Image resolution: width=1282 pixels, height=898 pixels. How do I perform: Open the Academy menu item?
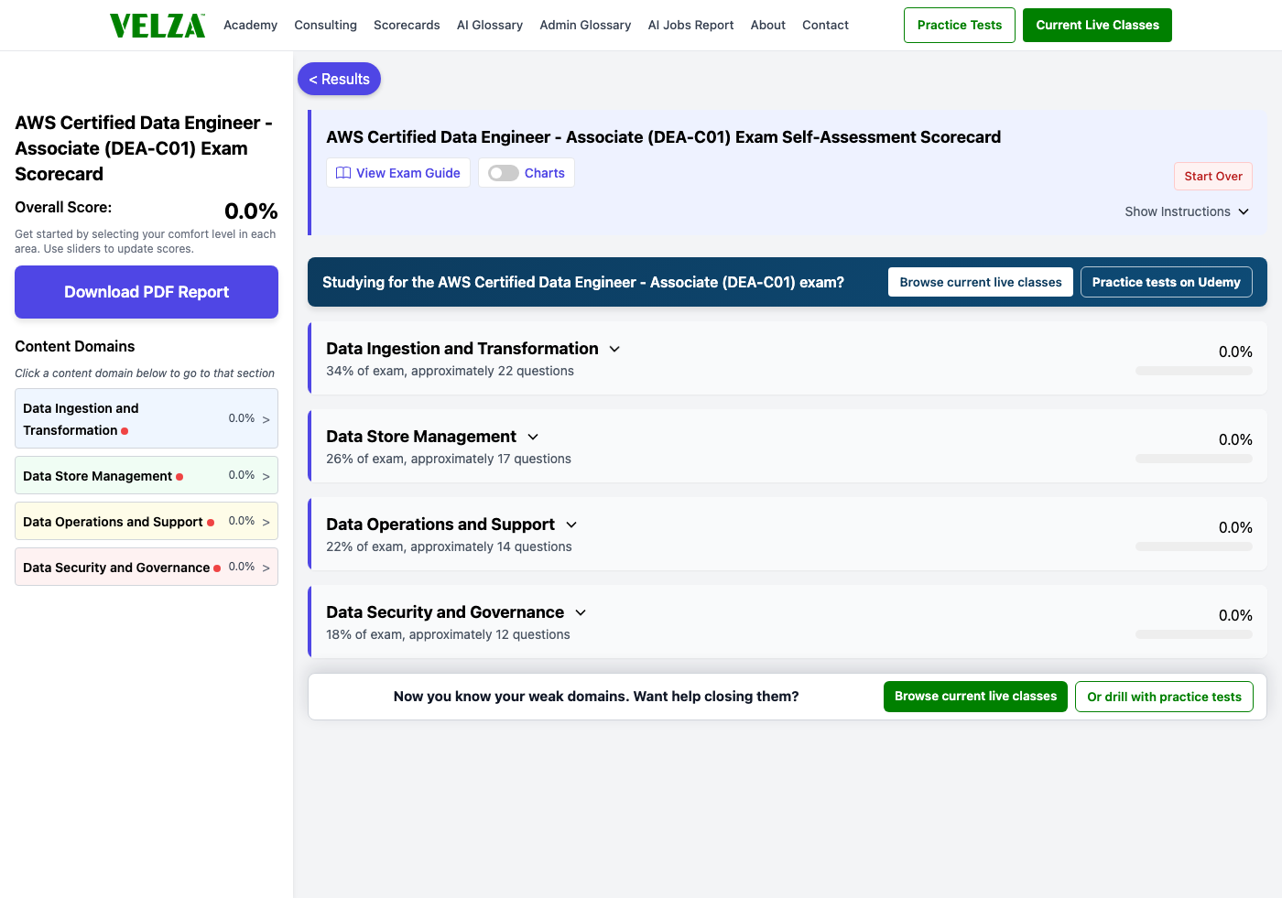click(250, 25)
